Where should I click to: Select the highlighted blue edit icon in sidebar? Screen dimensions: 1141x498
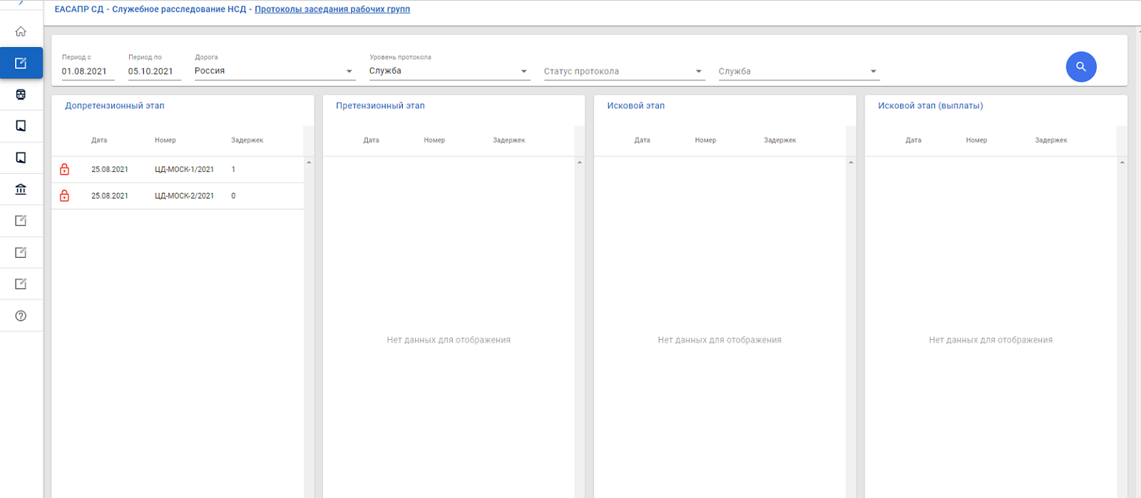[21, 63]
